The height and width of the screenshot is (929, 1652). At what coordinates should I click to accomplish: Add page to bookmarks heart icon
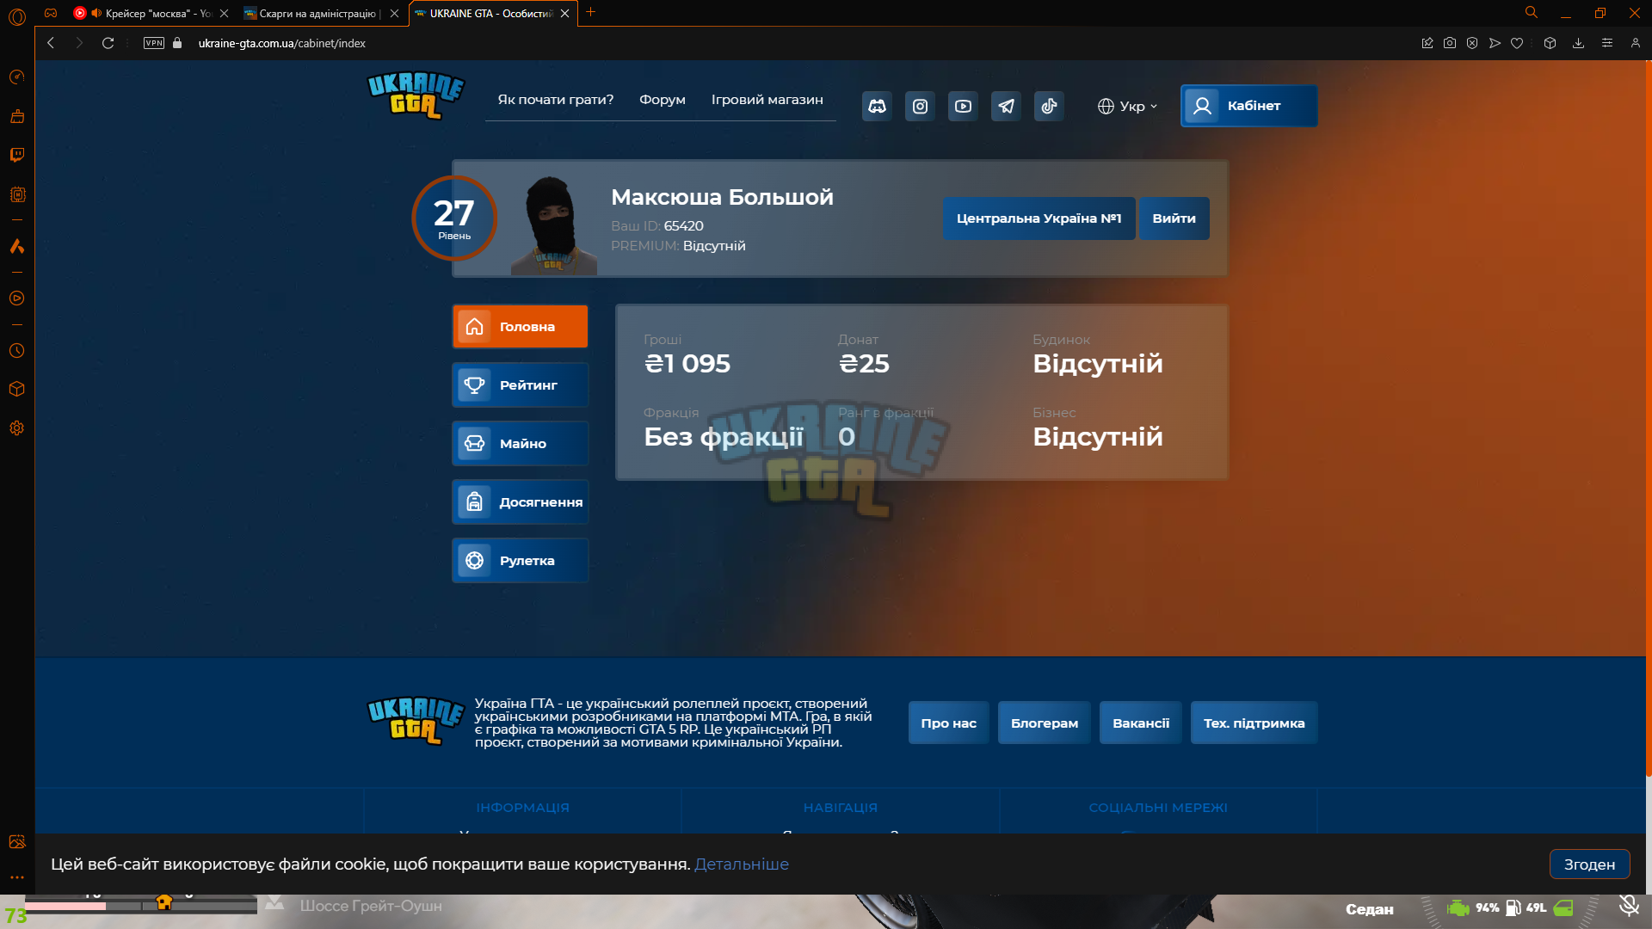click(1517, 43)
